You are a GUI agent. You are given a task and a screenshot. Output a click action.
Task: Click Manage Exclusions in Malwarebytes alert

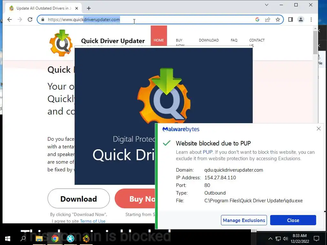[244, 220]
